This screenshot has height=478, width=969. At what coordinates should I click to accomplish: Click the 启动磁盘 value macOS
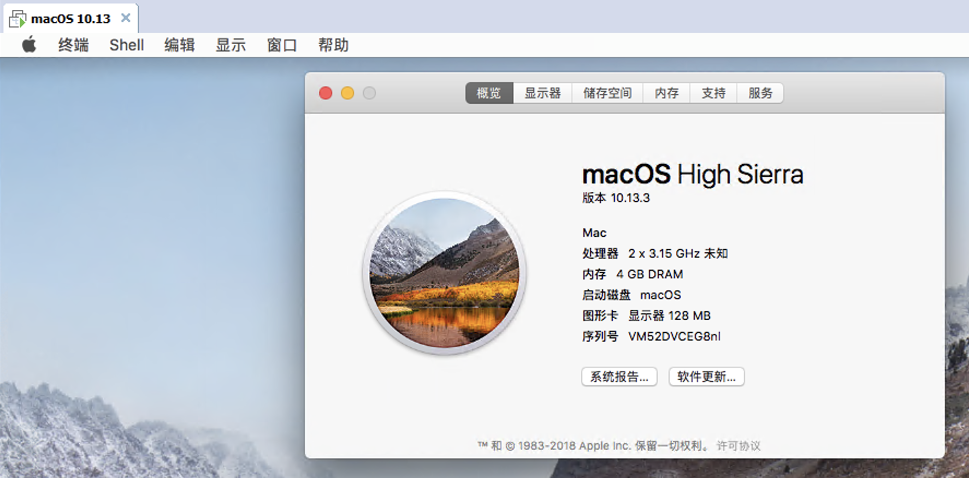pos(660,295)
